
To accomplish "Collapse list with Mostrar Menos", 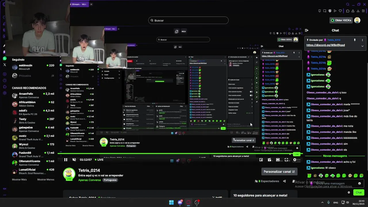I will (46, 179).
